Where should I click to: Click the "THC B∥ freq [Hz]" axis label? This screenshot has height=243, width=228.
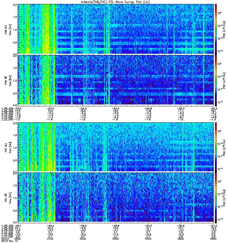point(8,198)
